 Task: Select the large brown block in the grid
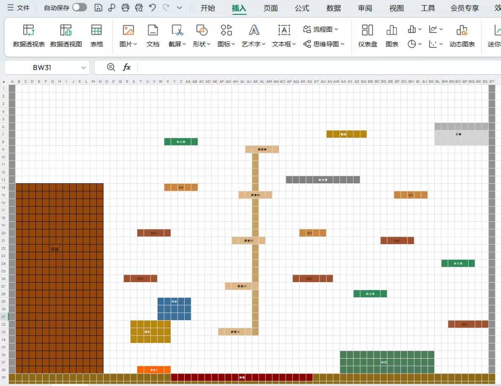click(x=59, y=278)
